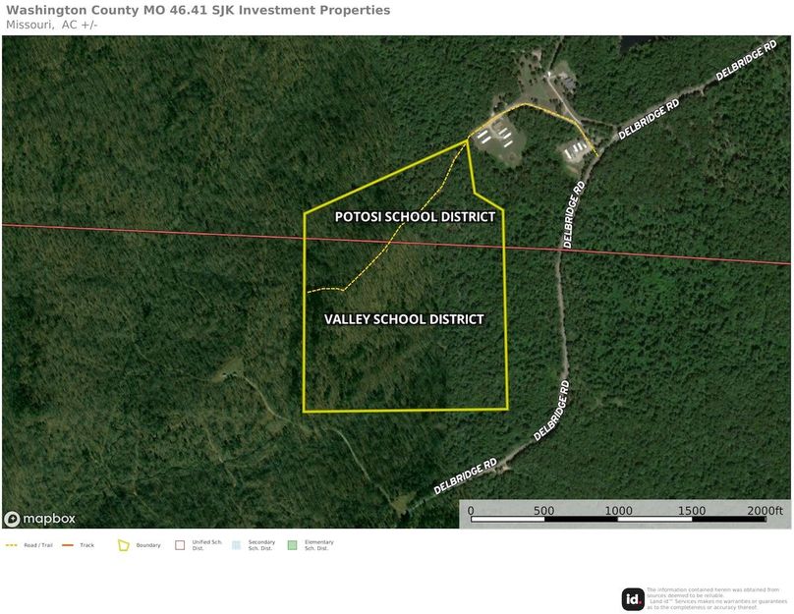Select the VALLEY SCHOOL DISTRICT map label
Screen dimensions: 794x614
point(404,319)
